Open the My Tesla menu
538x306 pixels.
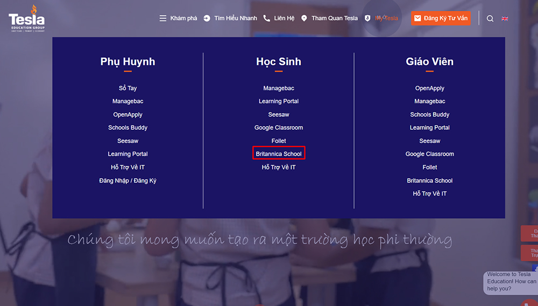(386, 18)
